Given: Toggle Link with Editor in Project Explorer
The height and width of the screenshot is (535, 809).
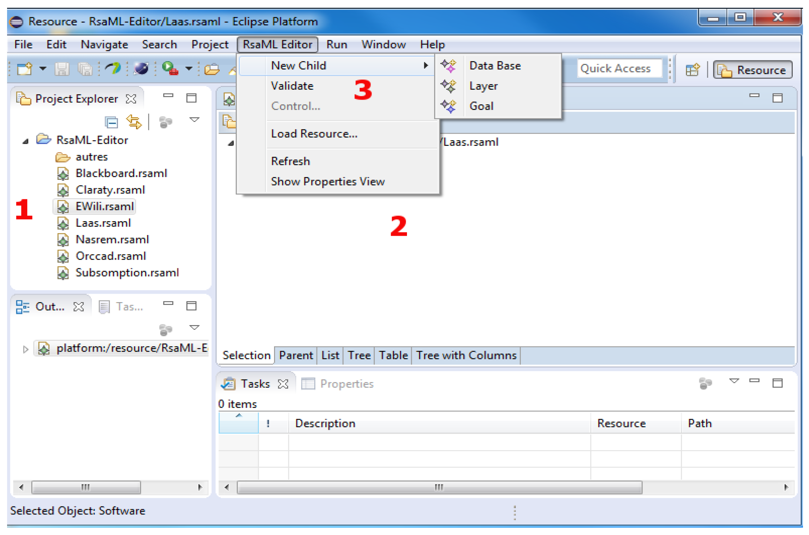Looking at the screenshot, I should point(134,122).
